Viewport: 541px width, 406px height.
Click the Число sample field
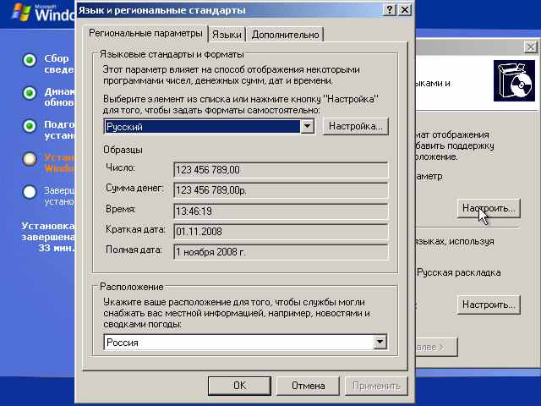pyautogui.click(x=281, y=170)
